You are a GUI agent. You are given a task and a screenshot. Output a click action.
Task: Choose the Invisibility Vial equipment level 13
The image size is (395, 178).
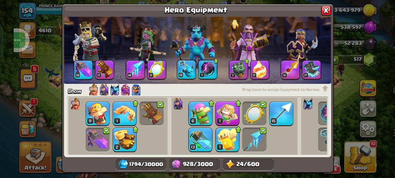[x=200, y=140]
